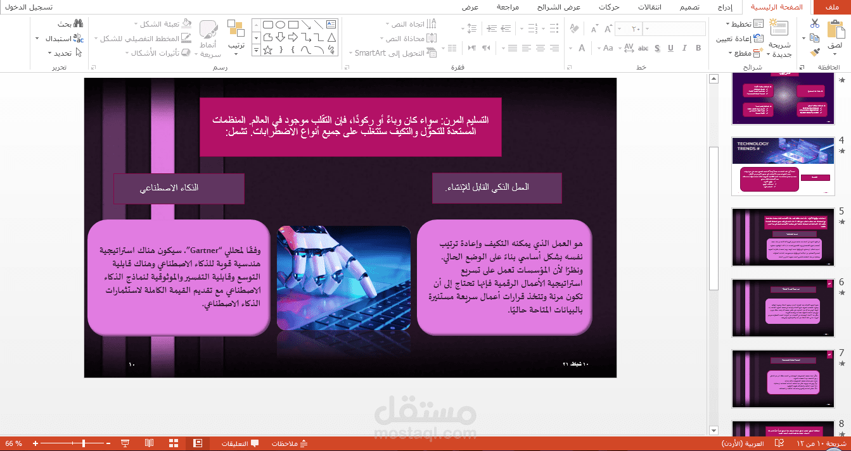Open Text Direction (اتجاه النص) dropdown
The height and width of the screenshot is (451, 851).
point(411,24)
